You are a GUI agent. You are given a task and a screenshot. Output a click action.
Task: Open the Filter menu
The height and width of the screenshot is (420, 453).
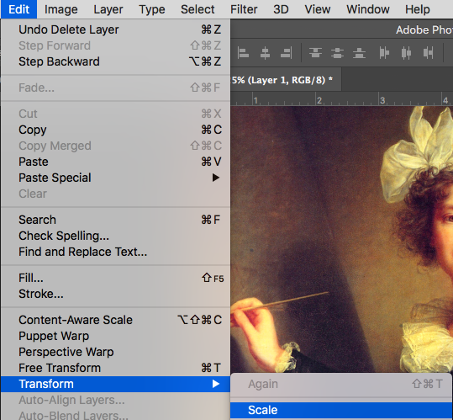click(244, 9)
